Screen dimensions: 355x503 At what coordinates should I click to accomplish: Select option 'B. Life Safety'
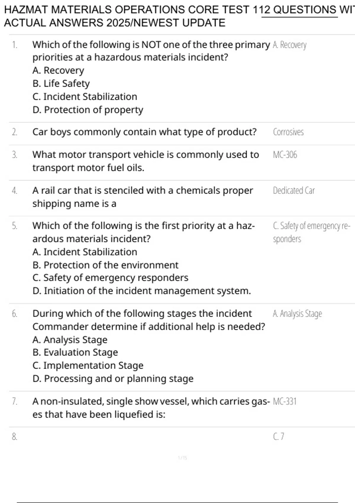pos(61,83)
